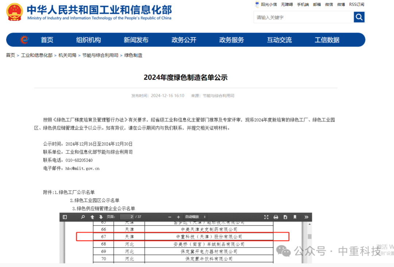Click table cell 保定蒙牛饮料有限公司

coord(209,259)
